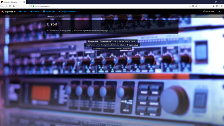The width and height of the screenshot is (224, 126).
Task: Click the Slipmat.io logo icon
Action: click(3, 12)
